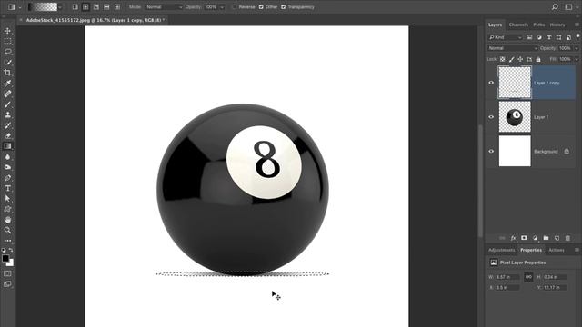582x327 pixels.
Task: Choose the Diamond gradient style
Action: [x=117, y=7]
